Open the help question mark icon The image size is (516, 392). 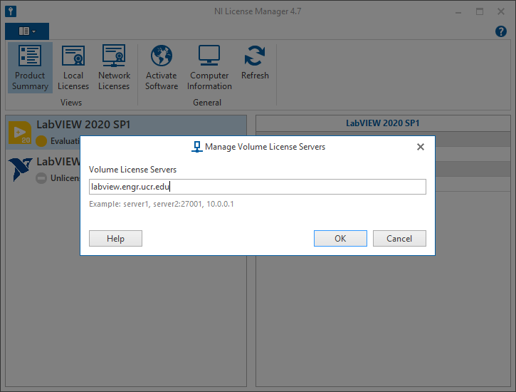pos(500,31)
